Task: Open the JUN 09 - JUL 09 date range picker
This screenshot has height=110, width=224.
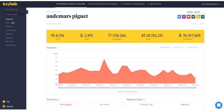Action: click(x=195, y=12)
